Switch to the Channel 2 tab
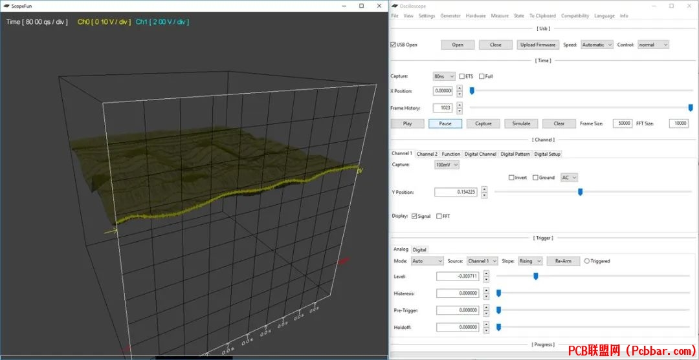 tap(427, 154)
